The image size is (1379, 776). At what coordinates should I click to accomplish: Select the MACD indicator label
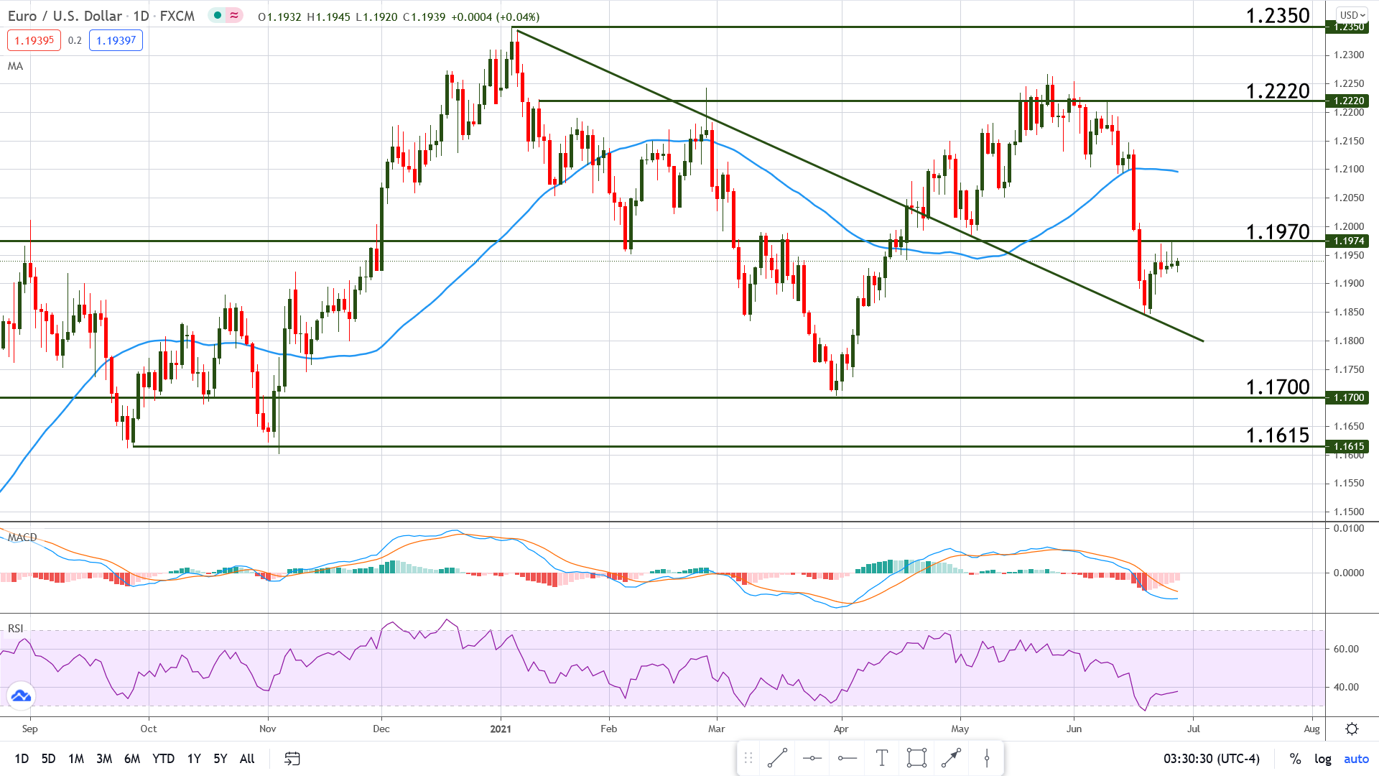pyautogui.click(x=22, y=537)
